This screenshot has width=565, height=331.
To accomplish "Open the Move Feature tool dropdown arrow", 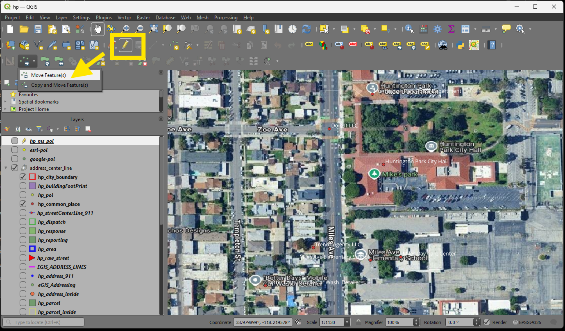I will click(34, 61).
